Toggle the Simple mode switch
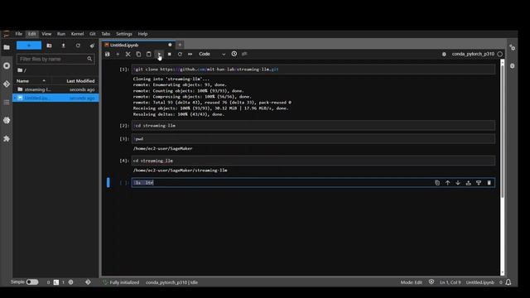 click(32, 282)
